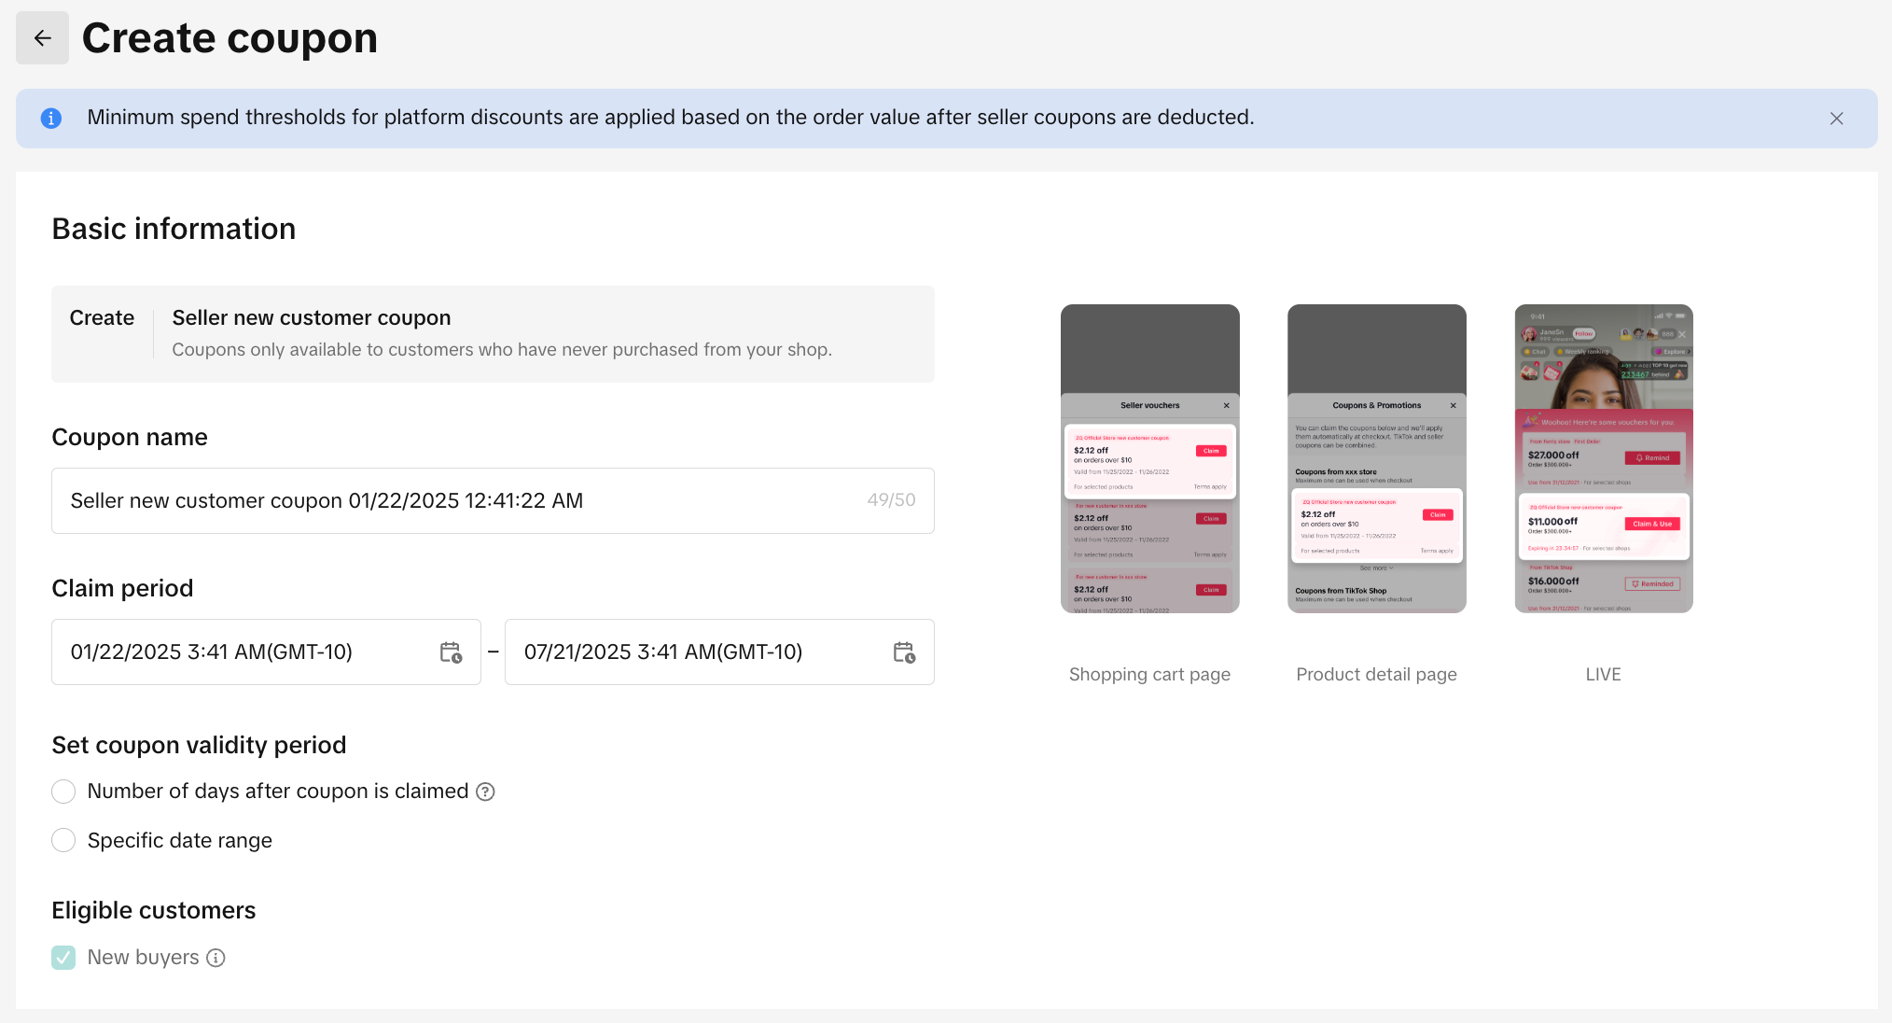1892x1023 pixels.
Task: Open the claim period start calendar icon
Action: pos(451,652)
